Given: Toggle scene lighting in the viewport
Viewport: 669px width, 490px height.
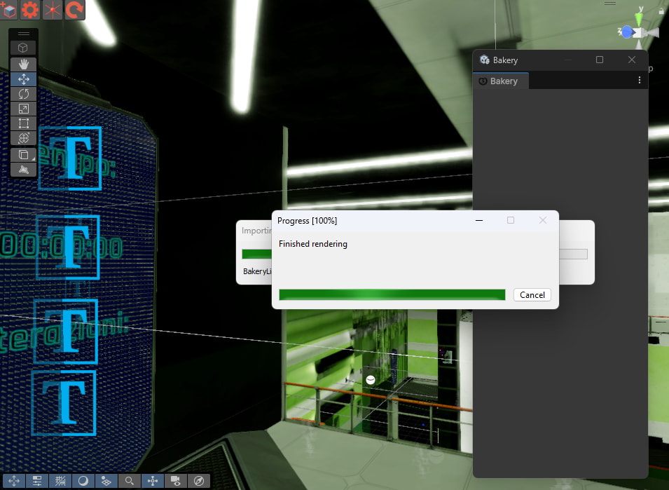Looking at the screenshot, I should point(83,481).
